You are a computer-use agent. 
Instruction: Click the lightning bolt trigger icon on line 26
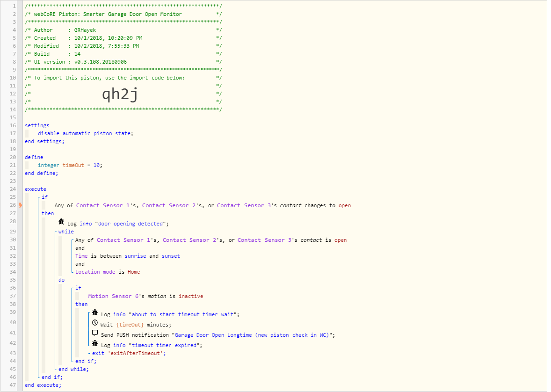(21, 205)
